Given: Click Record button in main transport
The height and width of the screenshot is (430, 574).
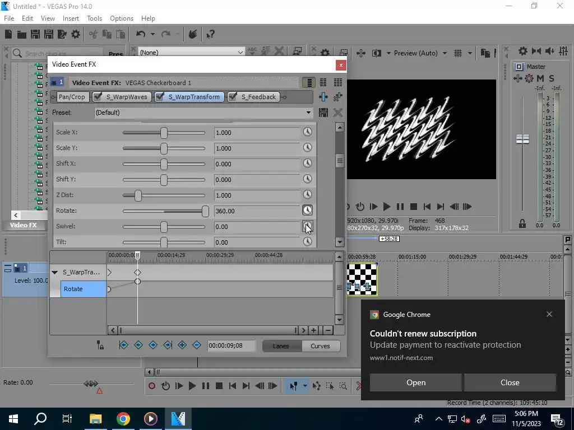Looking at the screenshot, I should (152, 386).
